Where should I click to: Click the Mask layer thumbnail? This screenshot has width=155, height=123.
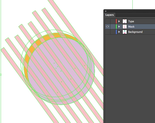(x=125, y=27)
